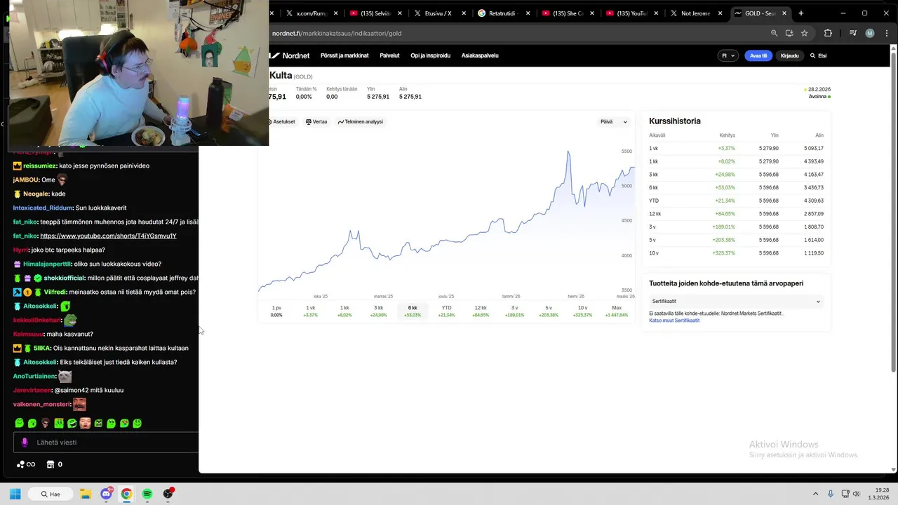The height and width of the screenshot is (505, 898).
Task: Bookmark page with star icon
Action: 805,33
